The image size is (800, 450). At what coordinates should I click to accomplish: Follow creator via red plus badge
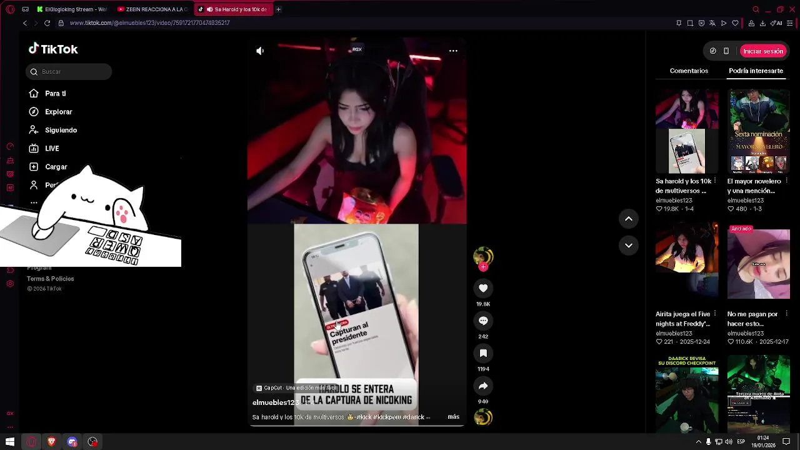[x=483, y=267]
